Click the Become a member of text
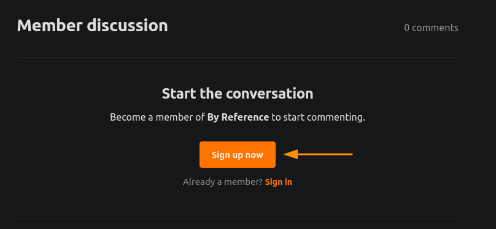The image size is (496, 229). click(x=157, y=118)
